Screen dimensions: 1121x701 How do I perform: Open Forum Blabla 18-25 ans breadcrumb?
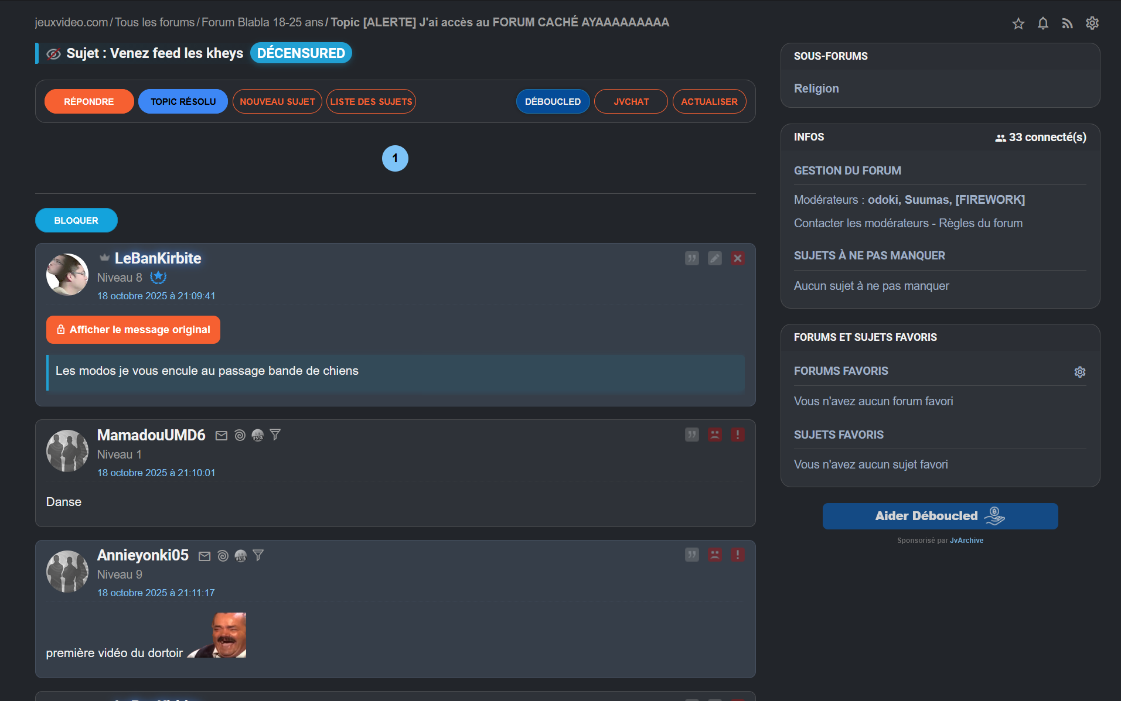click(263, 22)
